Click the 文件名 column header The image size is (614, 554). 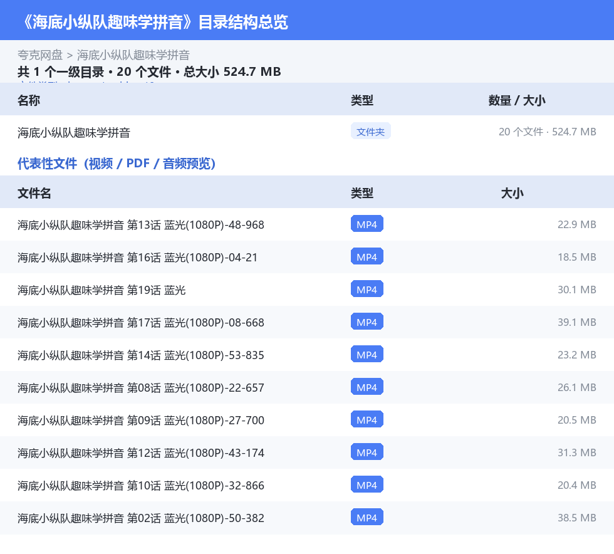(34, 193)
